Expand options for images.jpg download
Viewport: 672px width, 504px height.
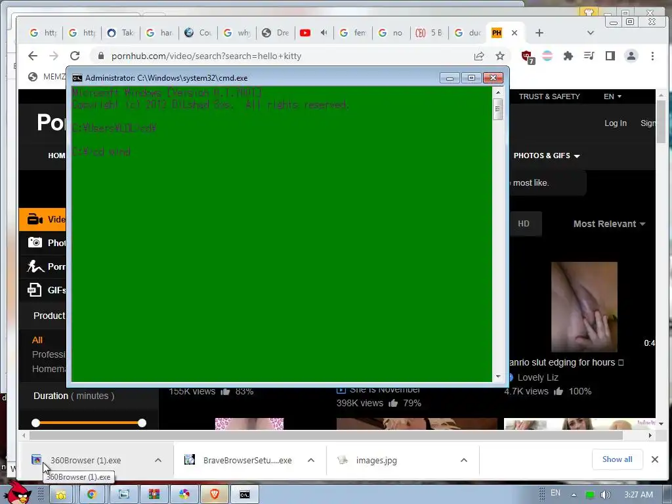pyautogui.click(x=464, y=460)
